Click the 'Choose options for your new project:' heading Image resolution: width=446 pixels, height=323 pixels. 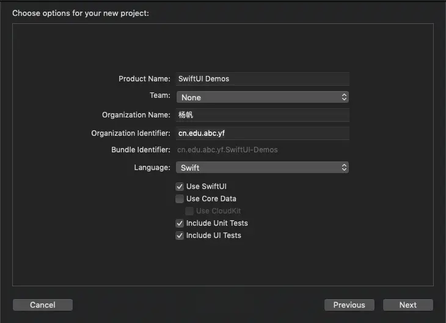(81, 13)
